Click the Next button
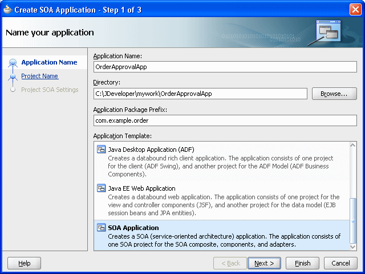The height and width of the screenshot is (274, 365). click(264, 263)
